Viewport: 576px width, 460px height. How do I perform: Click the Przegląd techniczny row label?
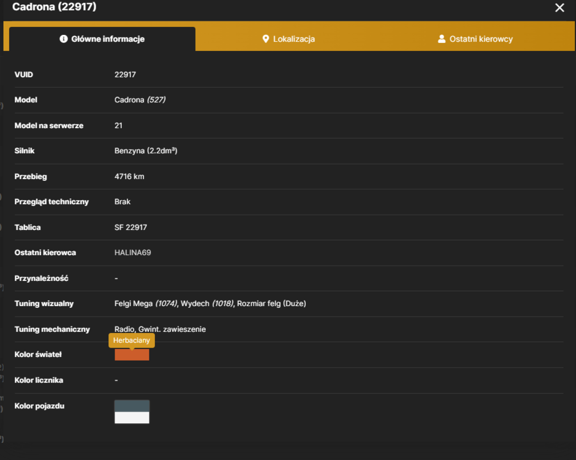click(52, 202)
